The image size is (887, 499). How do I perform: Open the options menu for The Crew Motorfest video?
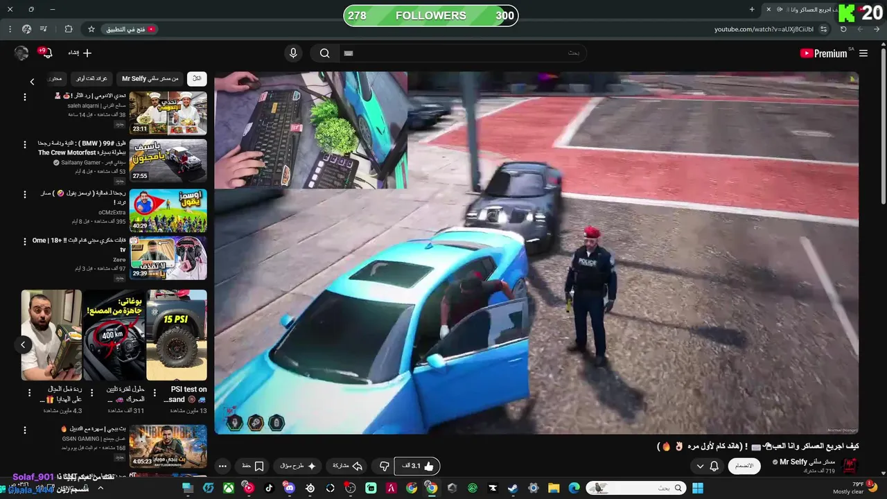point(25,145)
